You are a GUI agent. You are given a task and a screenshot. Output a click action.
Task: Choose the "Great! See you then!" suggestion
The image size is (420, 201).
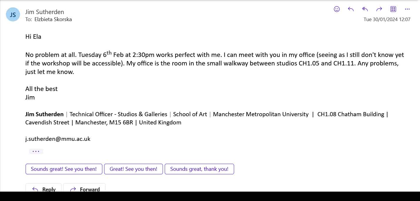(x=134, y=169)
